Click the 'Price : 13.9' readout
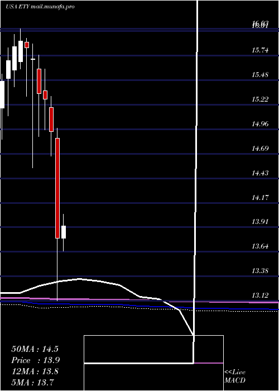The height and width of the screenshot is (391, 279). tap(36, 360)
